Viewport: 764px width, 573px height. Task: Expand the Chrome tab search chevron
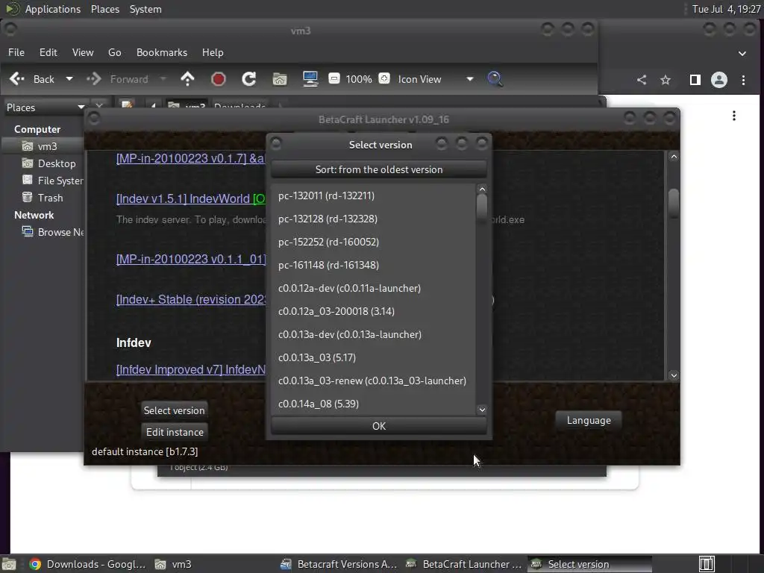pyautogui.click(x=742, y=53)
